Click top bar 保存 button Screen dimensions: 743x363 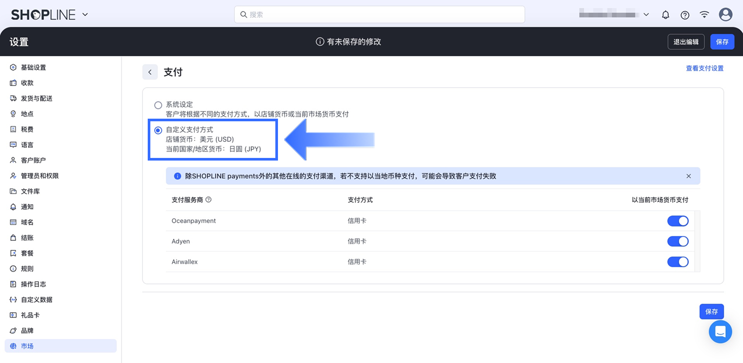tap(722, 42)
